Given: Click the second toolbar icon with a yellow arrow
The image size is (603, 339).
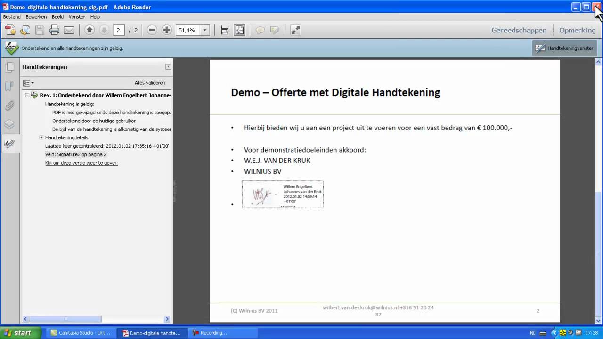Looking at the screenshot, I should click(x=25, y=30).
